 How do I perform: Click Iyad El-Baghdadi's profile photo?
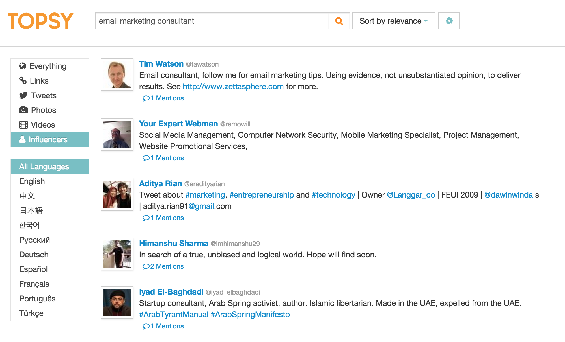tap(117, 303)
